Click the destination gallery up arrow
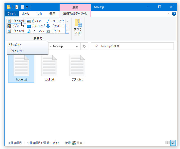 coord(67,21)
